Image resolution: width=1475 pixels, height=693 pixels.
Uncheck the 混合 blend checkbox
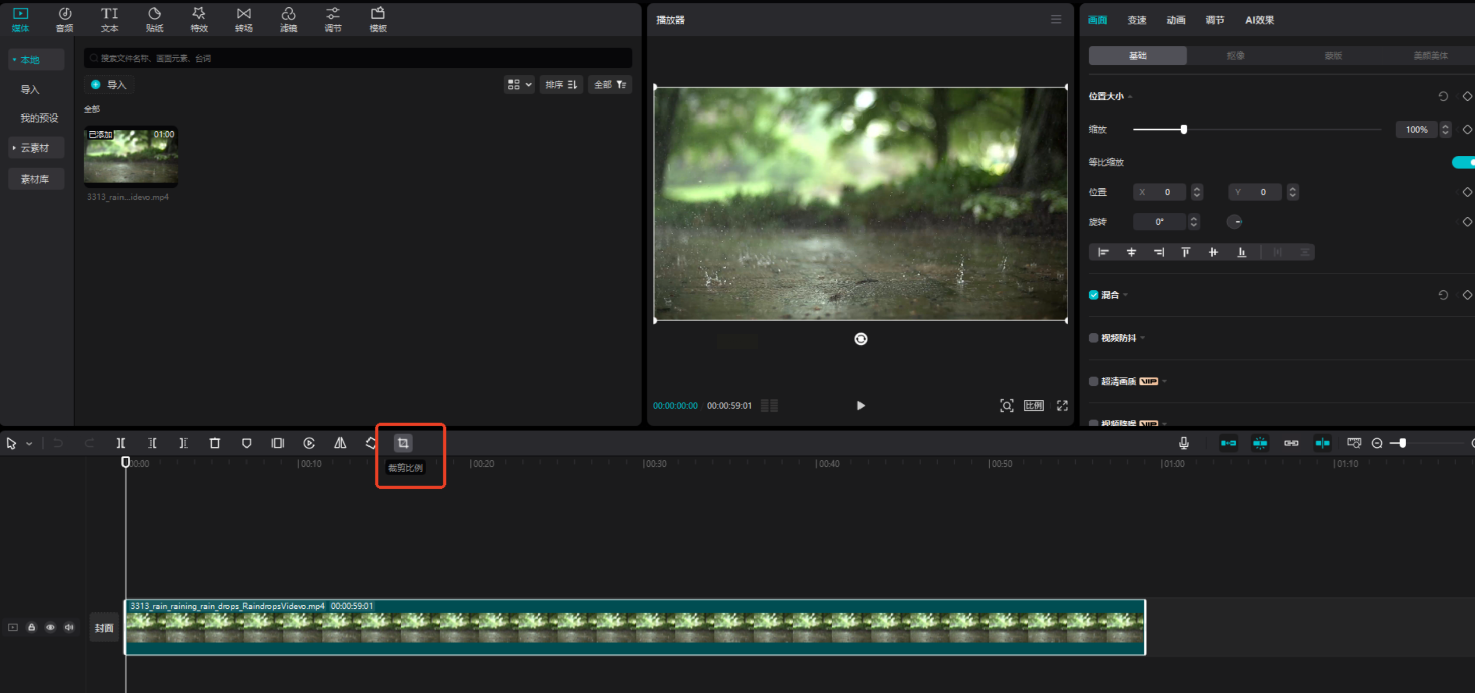click(1093, 295)
